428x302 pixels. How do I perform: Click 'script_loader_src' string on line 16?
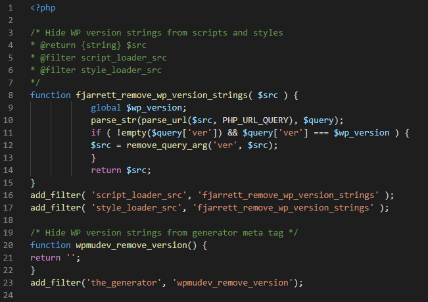click(x=139, y=195)
